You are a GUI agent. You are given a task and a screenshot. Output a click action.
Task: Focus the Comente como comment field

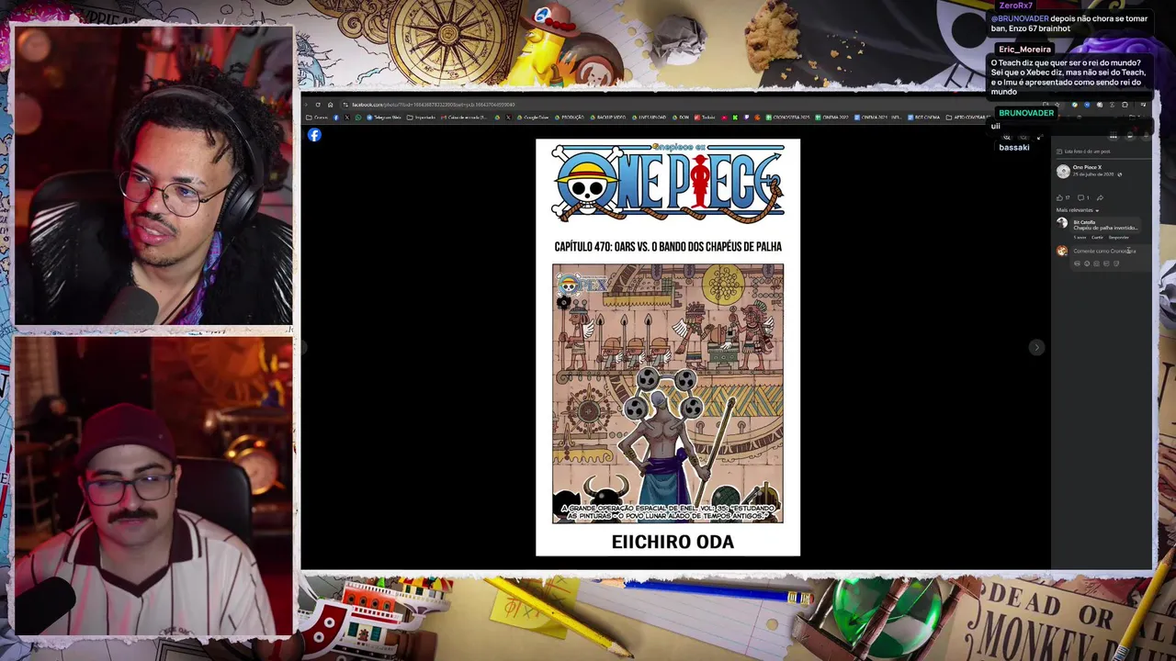coord(1104,251)
